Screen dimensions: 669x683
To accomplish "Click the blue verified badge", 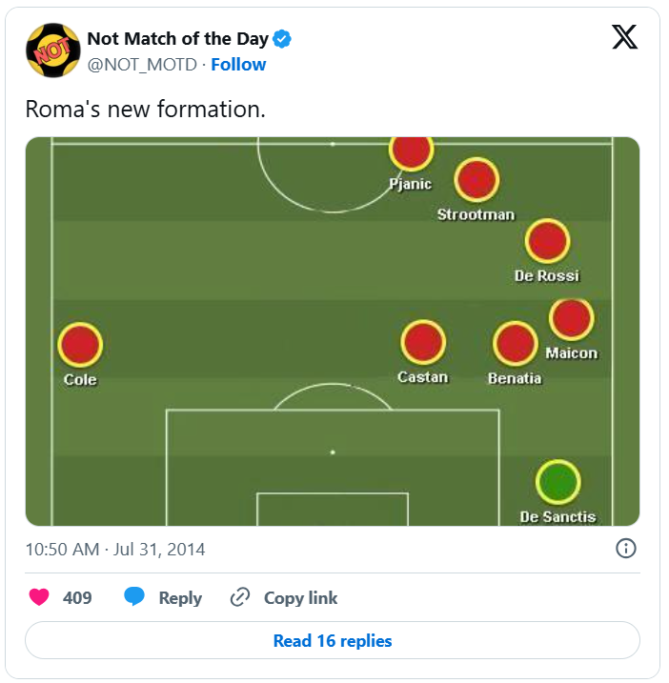I will [x=282, y=39].
